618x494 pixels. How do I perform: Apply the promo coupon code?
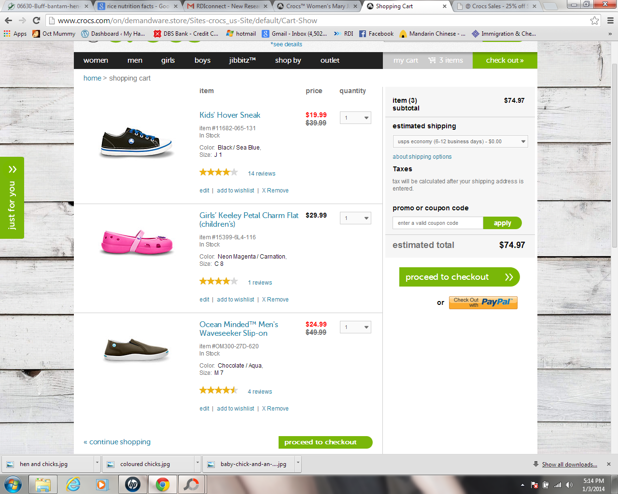pyautogui.click(x=503, y=223)
